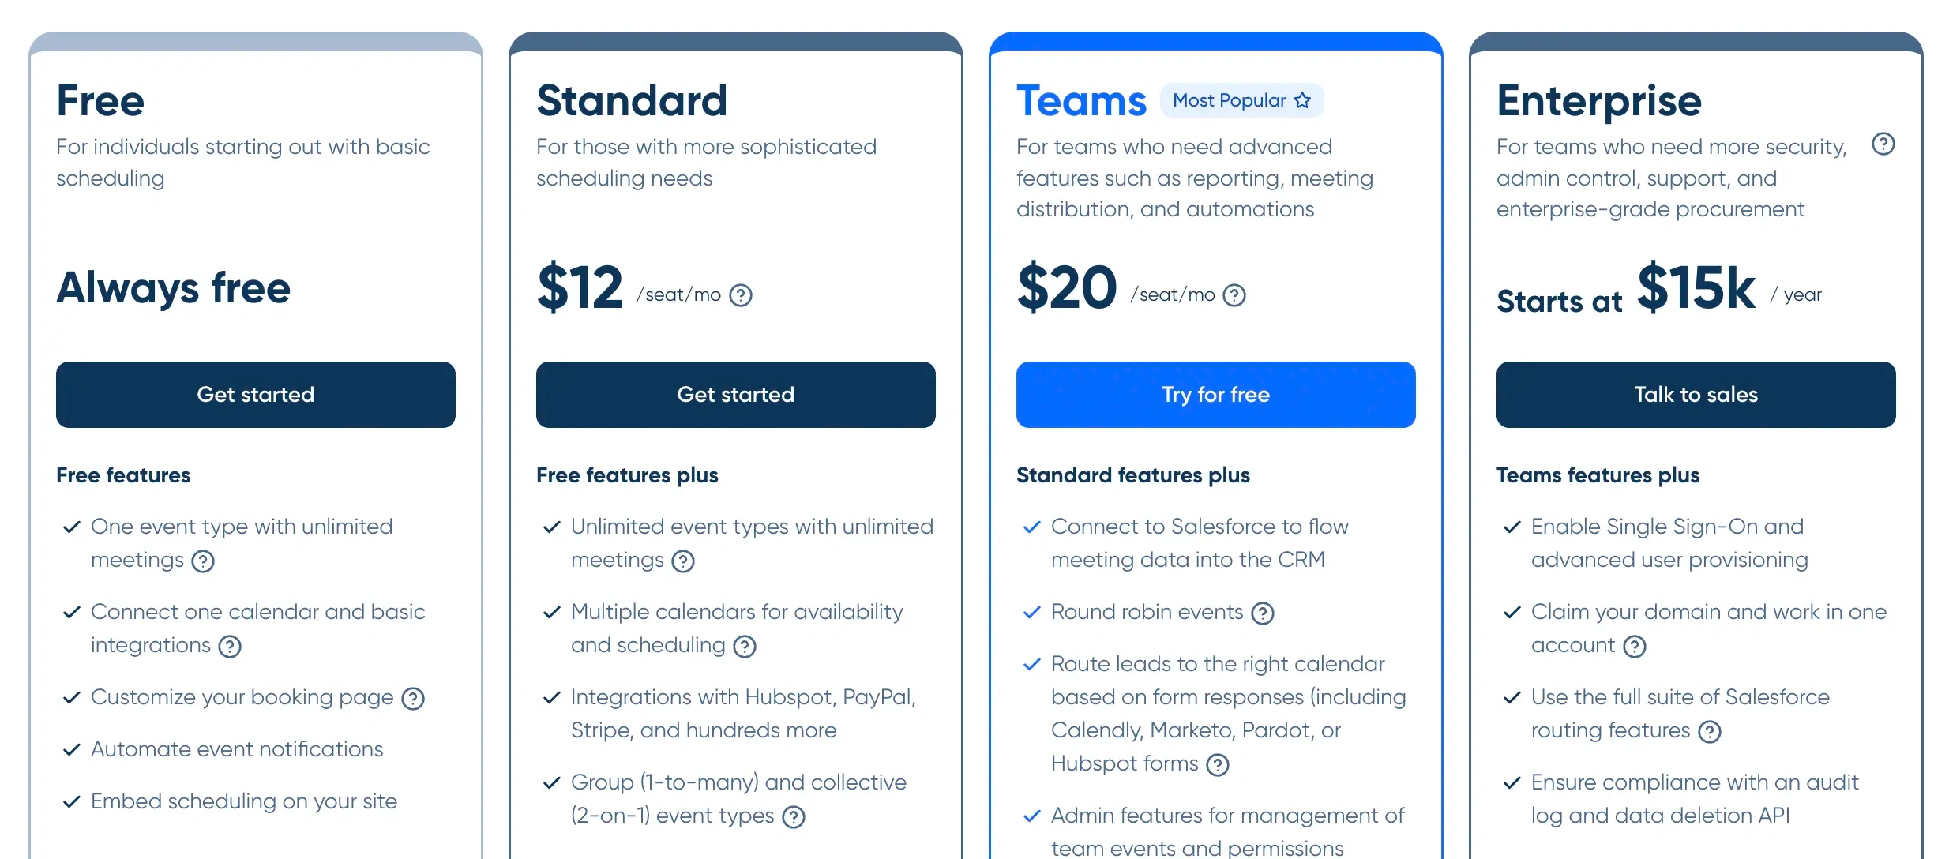
Task: Click the Talk to sales button on Enterprise plan
Action: click(x=1696, y=394)
